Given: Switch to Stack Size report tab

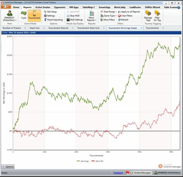Looking at the screenshot, I should coord(35,28).
